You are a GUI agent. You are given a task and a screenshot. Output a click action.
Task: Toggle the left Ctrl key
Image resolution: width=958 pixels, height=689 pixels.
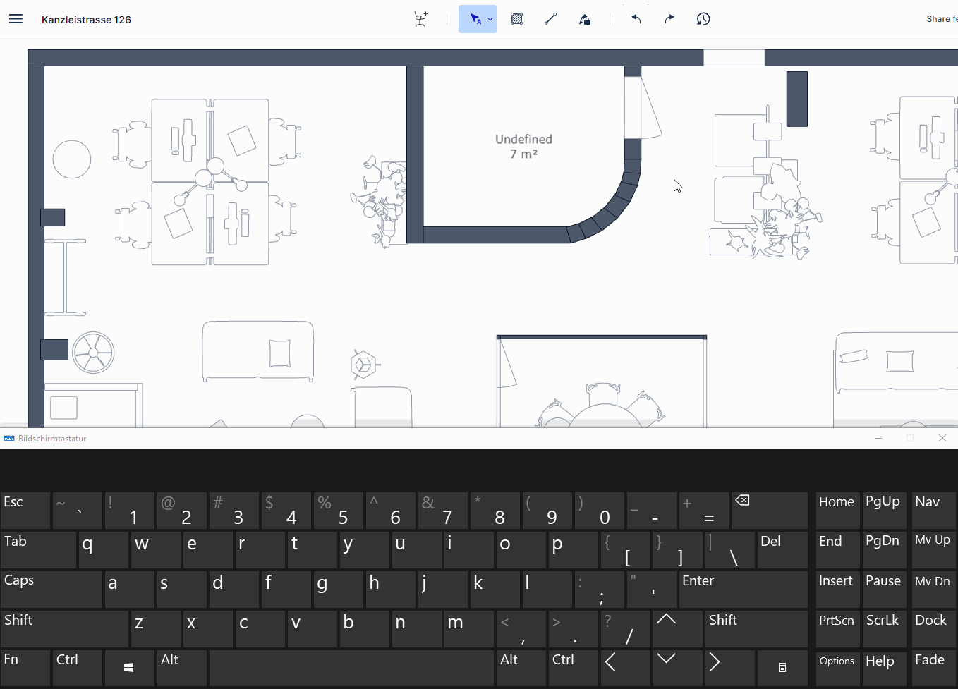tap(78, 669)
